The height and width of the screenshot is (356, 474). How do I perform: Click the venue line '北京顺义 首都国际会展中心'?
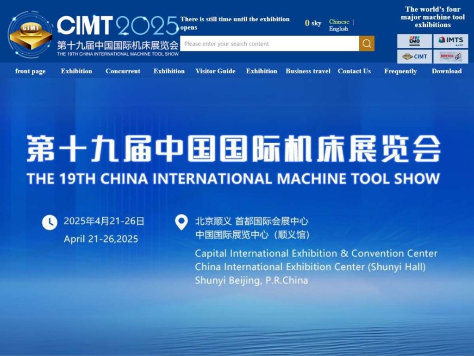251,221
